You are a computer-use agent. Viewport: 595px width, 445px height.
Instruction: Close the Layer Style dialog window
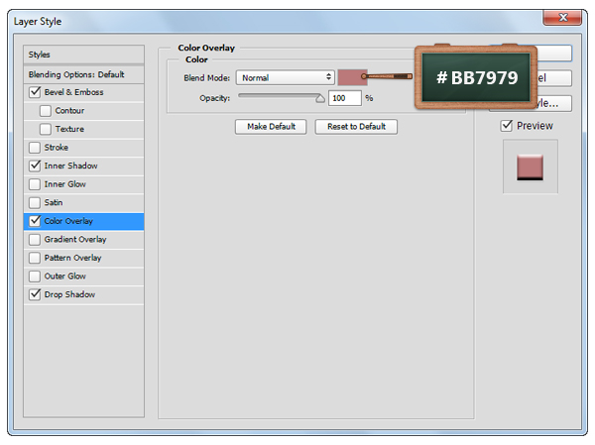[x=560, y=18]
